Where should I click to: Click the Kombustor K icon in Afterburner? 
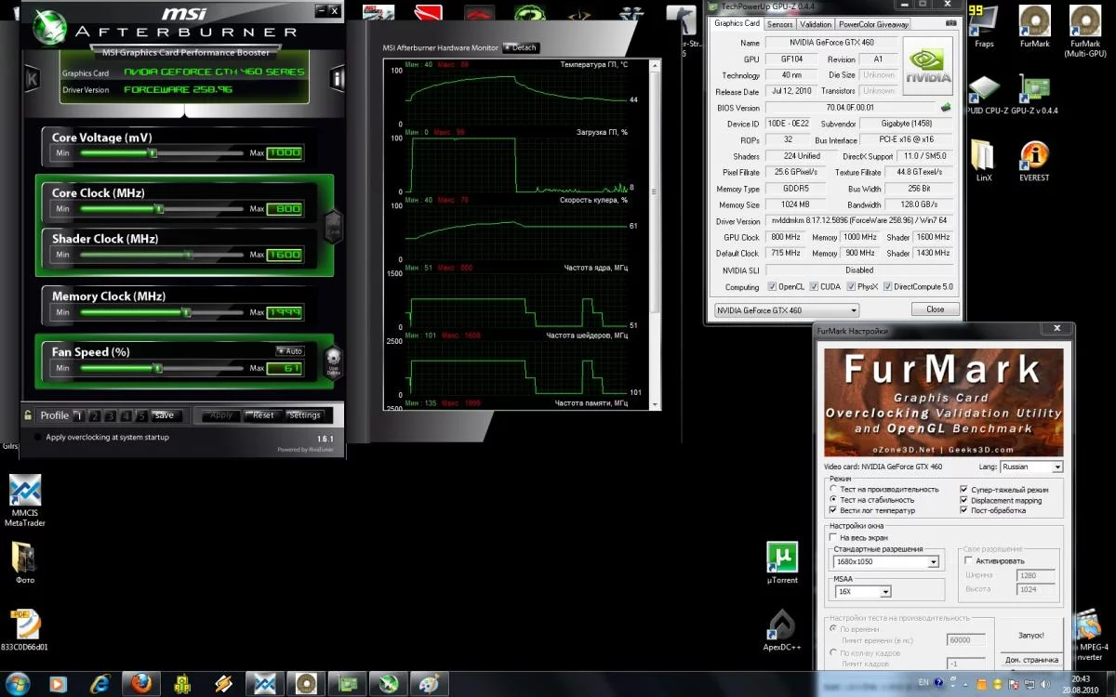point(32,78)
